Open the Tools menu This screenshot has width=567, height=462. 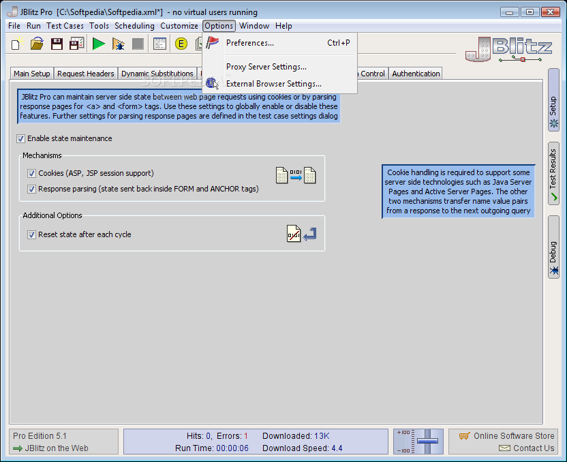(99, 26)
